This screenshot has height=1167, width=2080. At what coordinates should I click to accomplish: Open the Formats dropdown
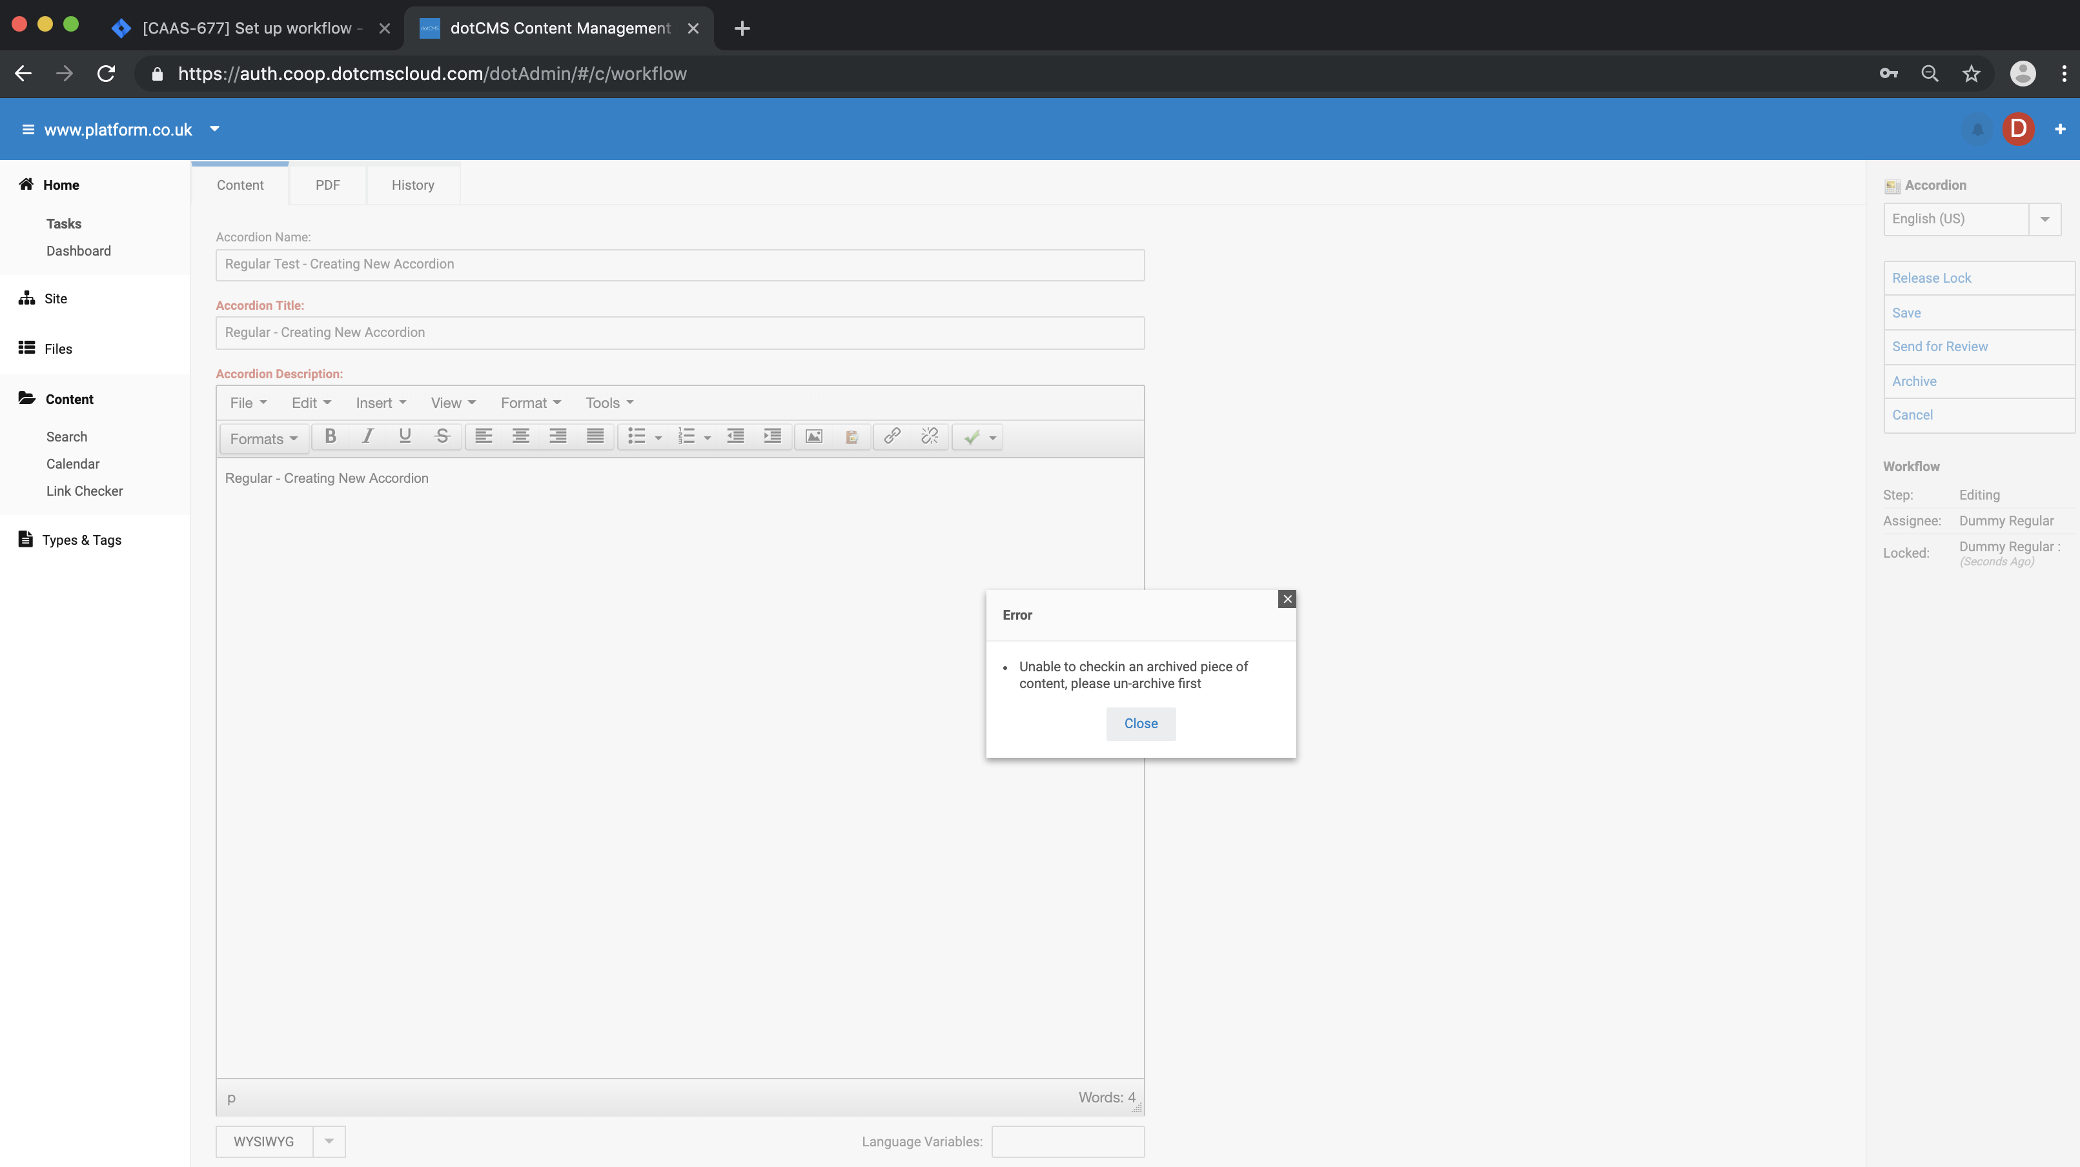263,439
